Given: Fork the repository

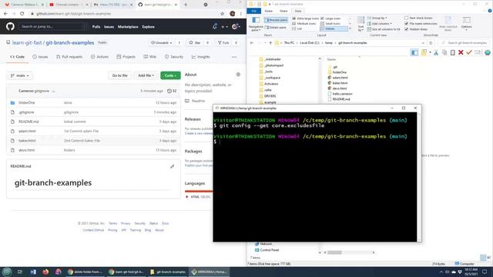Looking at the screenshot, I should coord(223,42).
